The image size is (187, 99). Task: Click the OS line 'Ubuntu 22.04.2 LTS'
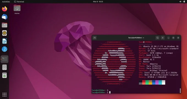(x=159, y=46)
